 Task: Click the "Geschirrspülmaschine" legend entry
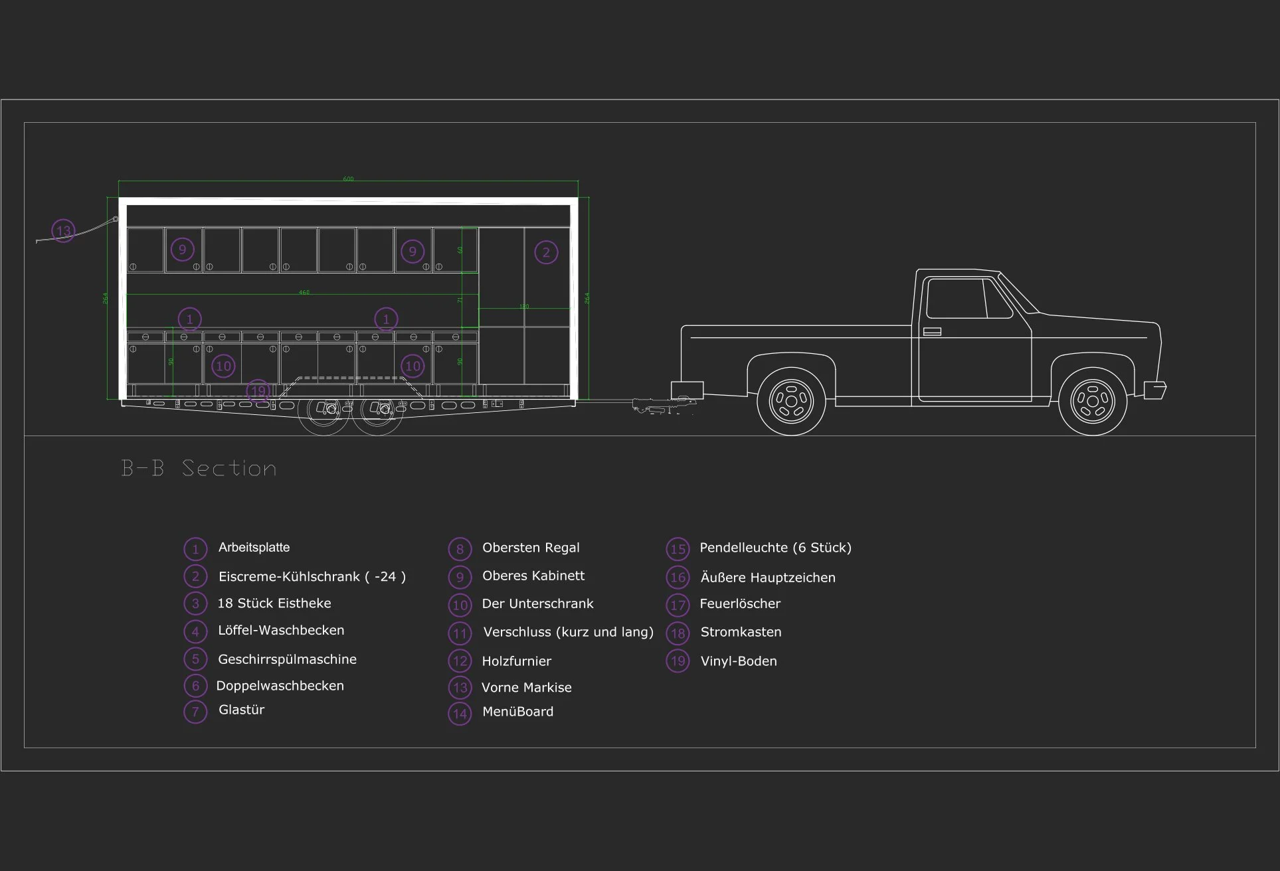click(287, 659)
